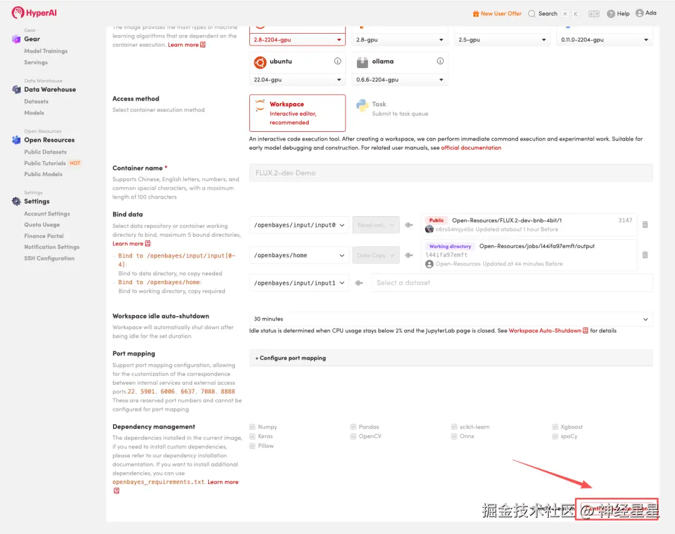The width and height of the screenshot is (675, 534).
Task: Click the Workspace Jupyter icon
Action: click(260, 106)
